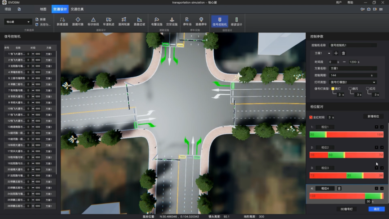Image resolution: width=389 pixels, height=219 pixels.
Task: Open the 停车场 parking lot tool
Action: point(187,22)
